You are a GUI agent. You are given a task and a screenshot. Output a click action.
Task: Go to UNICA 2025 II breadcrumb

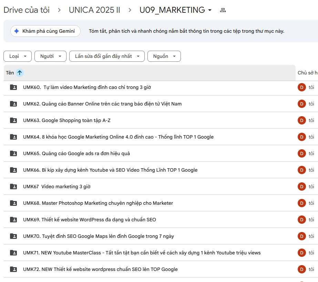click(94, 10)
